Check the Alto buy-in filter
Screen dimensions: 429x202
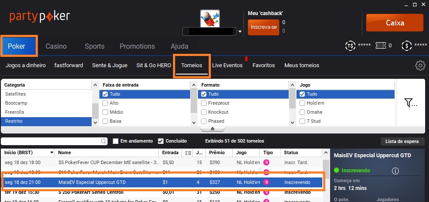click(105, 103)
